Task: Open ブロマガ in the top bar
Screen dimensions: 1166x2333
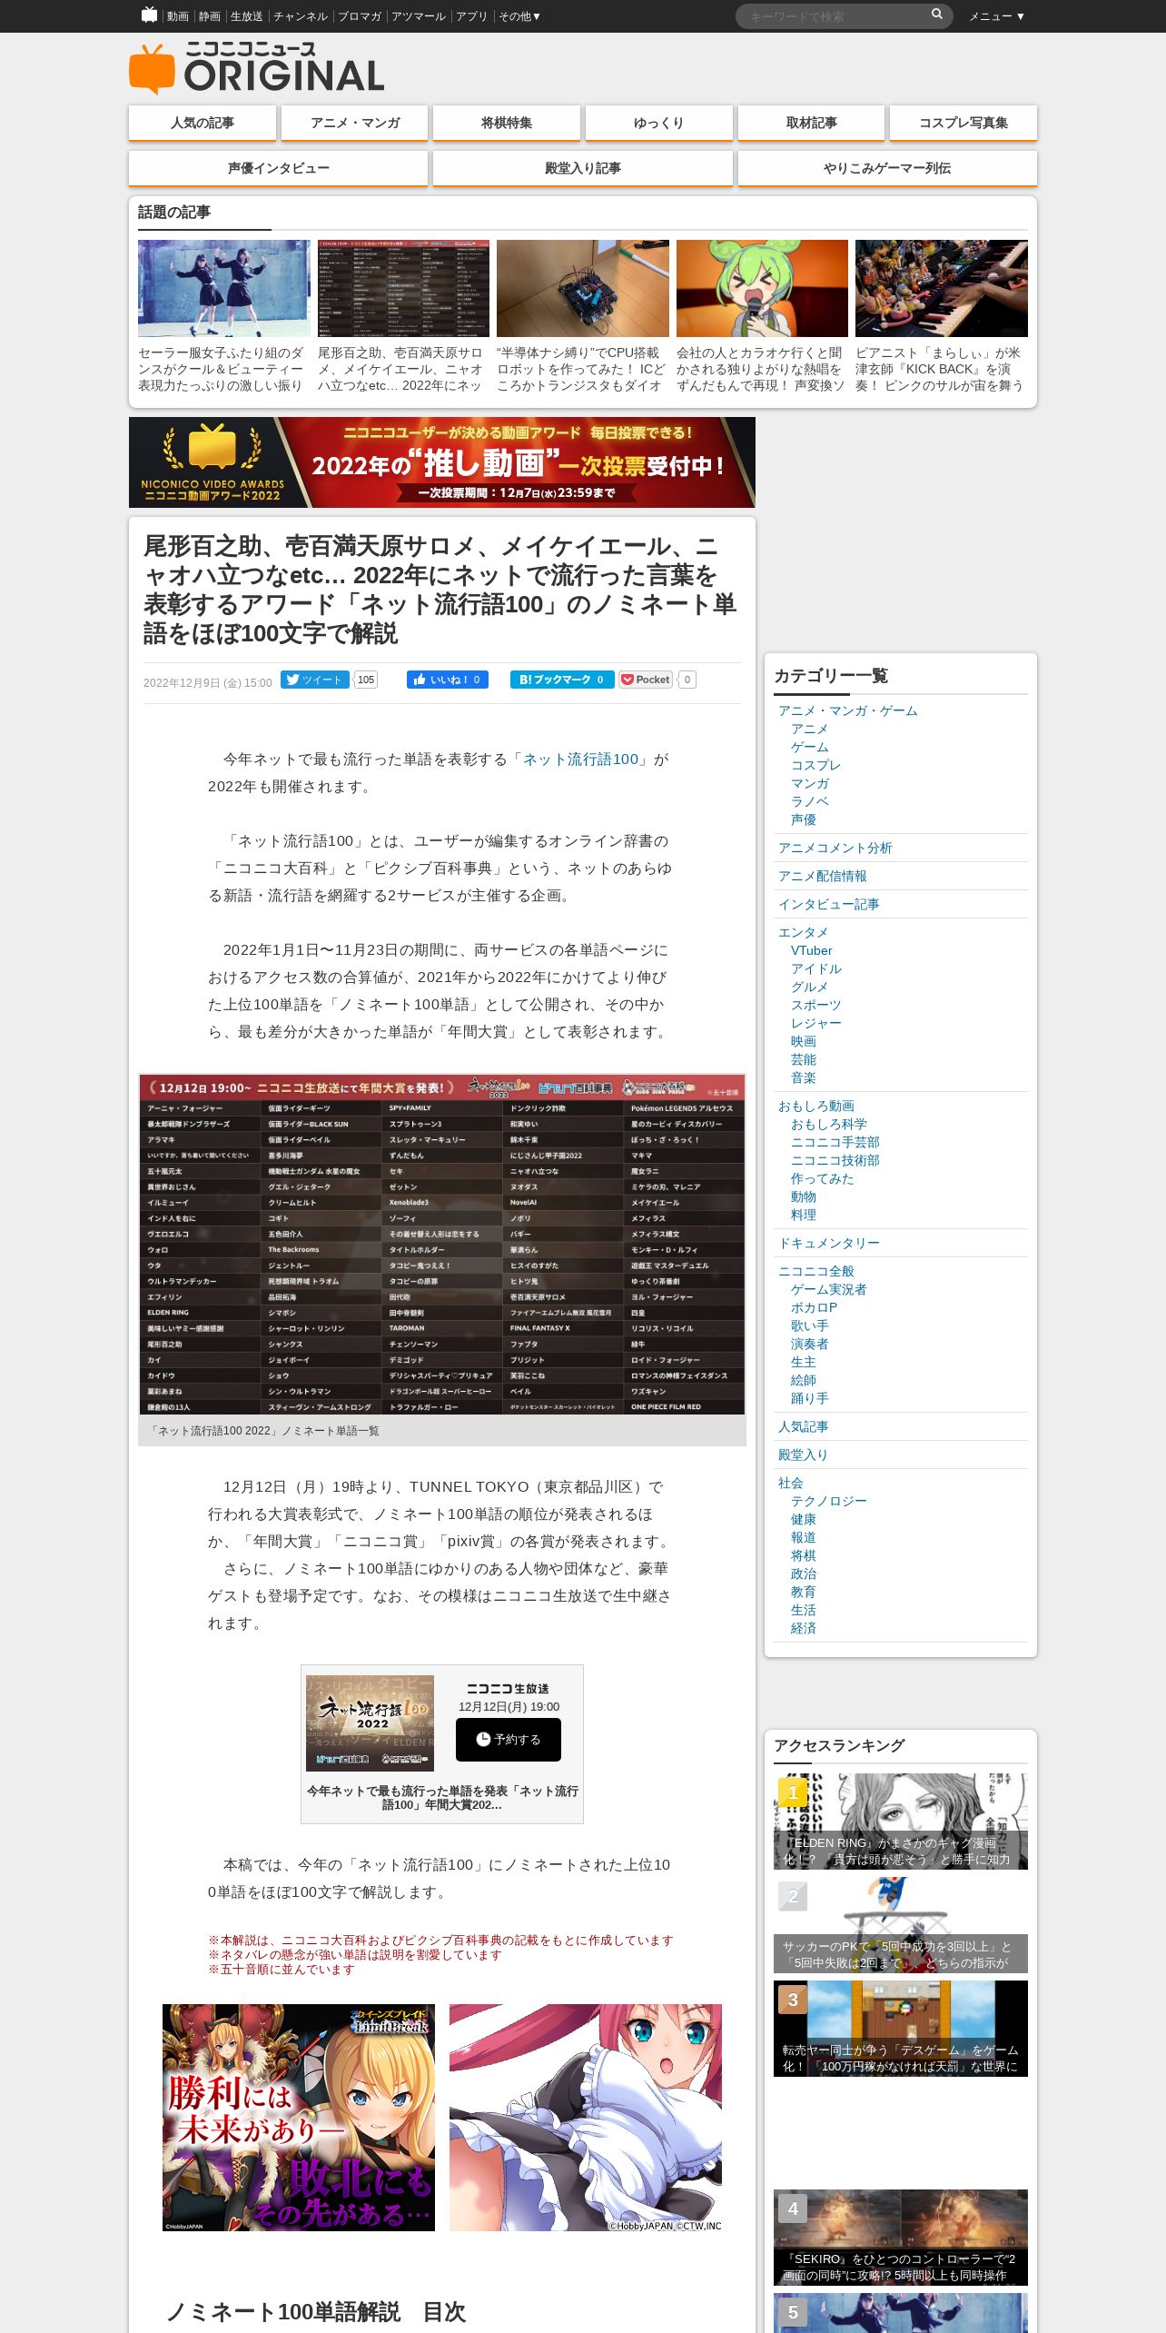Action: point(360,16)
